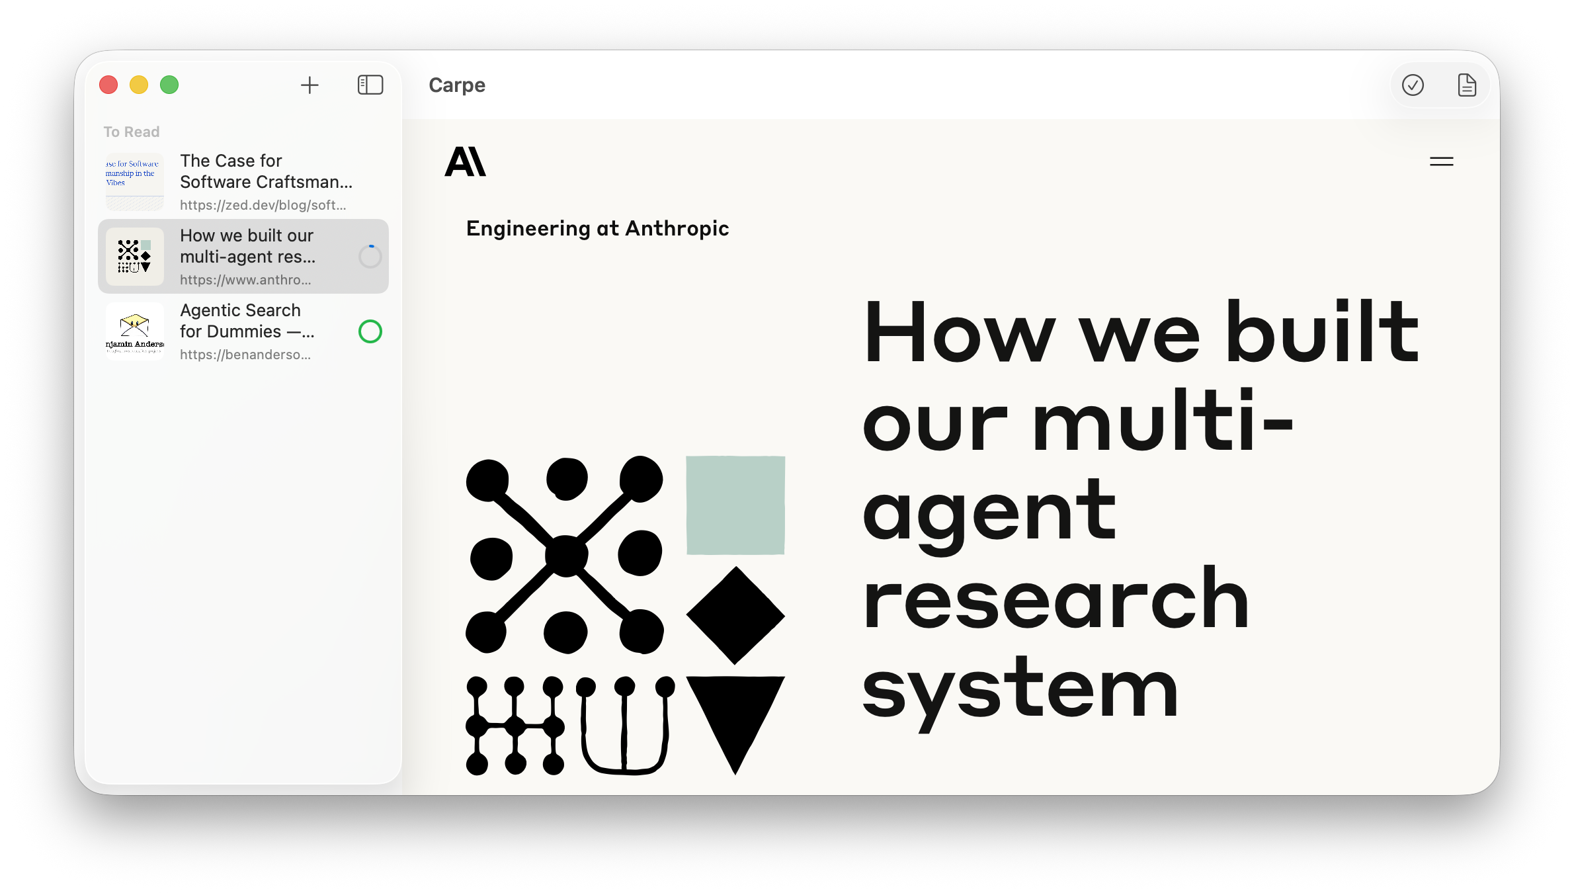Minimize the Carpe window
This screenshot has height=893, width=1574.
click(x=139, y=85)
